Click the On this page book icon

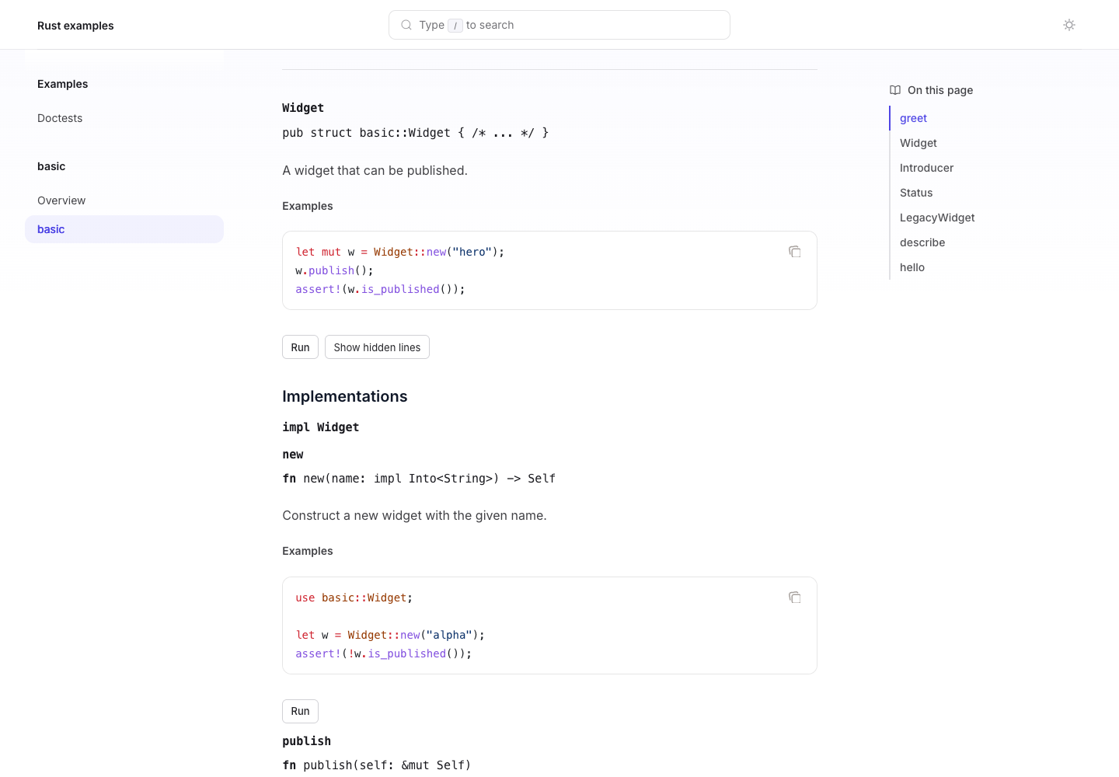(x=895, y=90)
